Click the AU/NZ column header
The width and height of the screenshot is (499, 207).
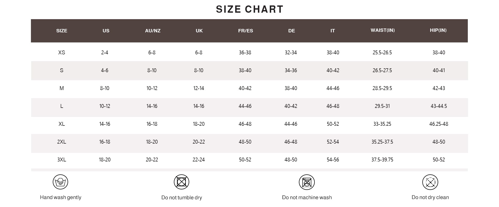click(x=153, y=31)
